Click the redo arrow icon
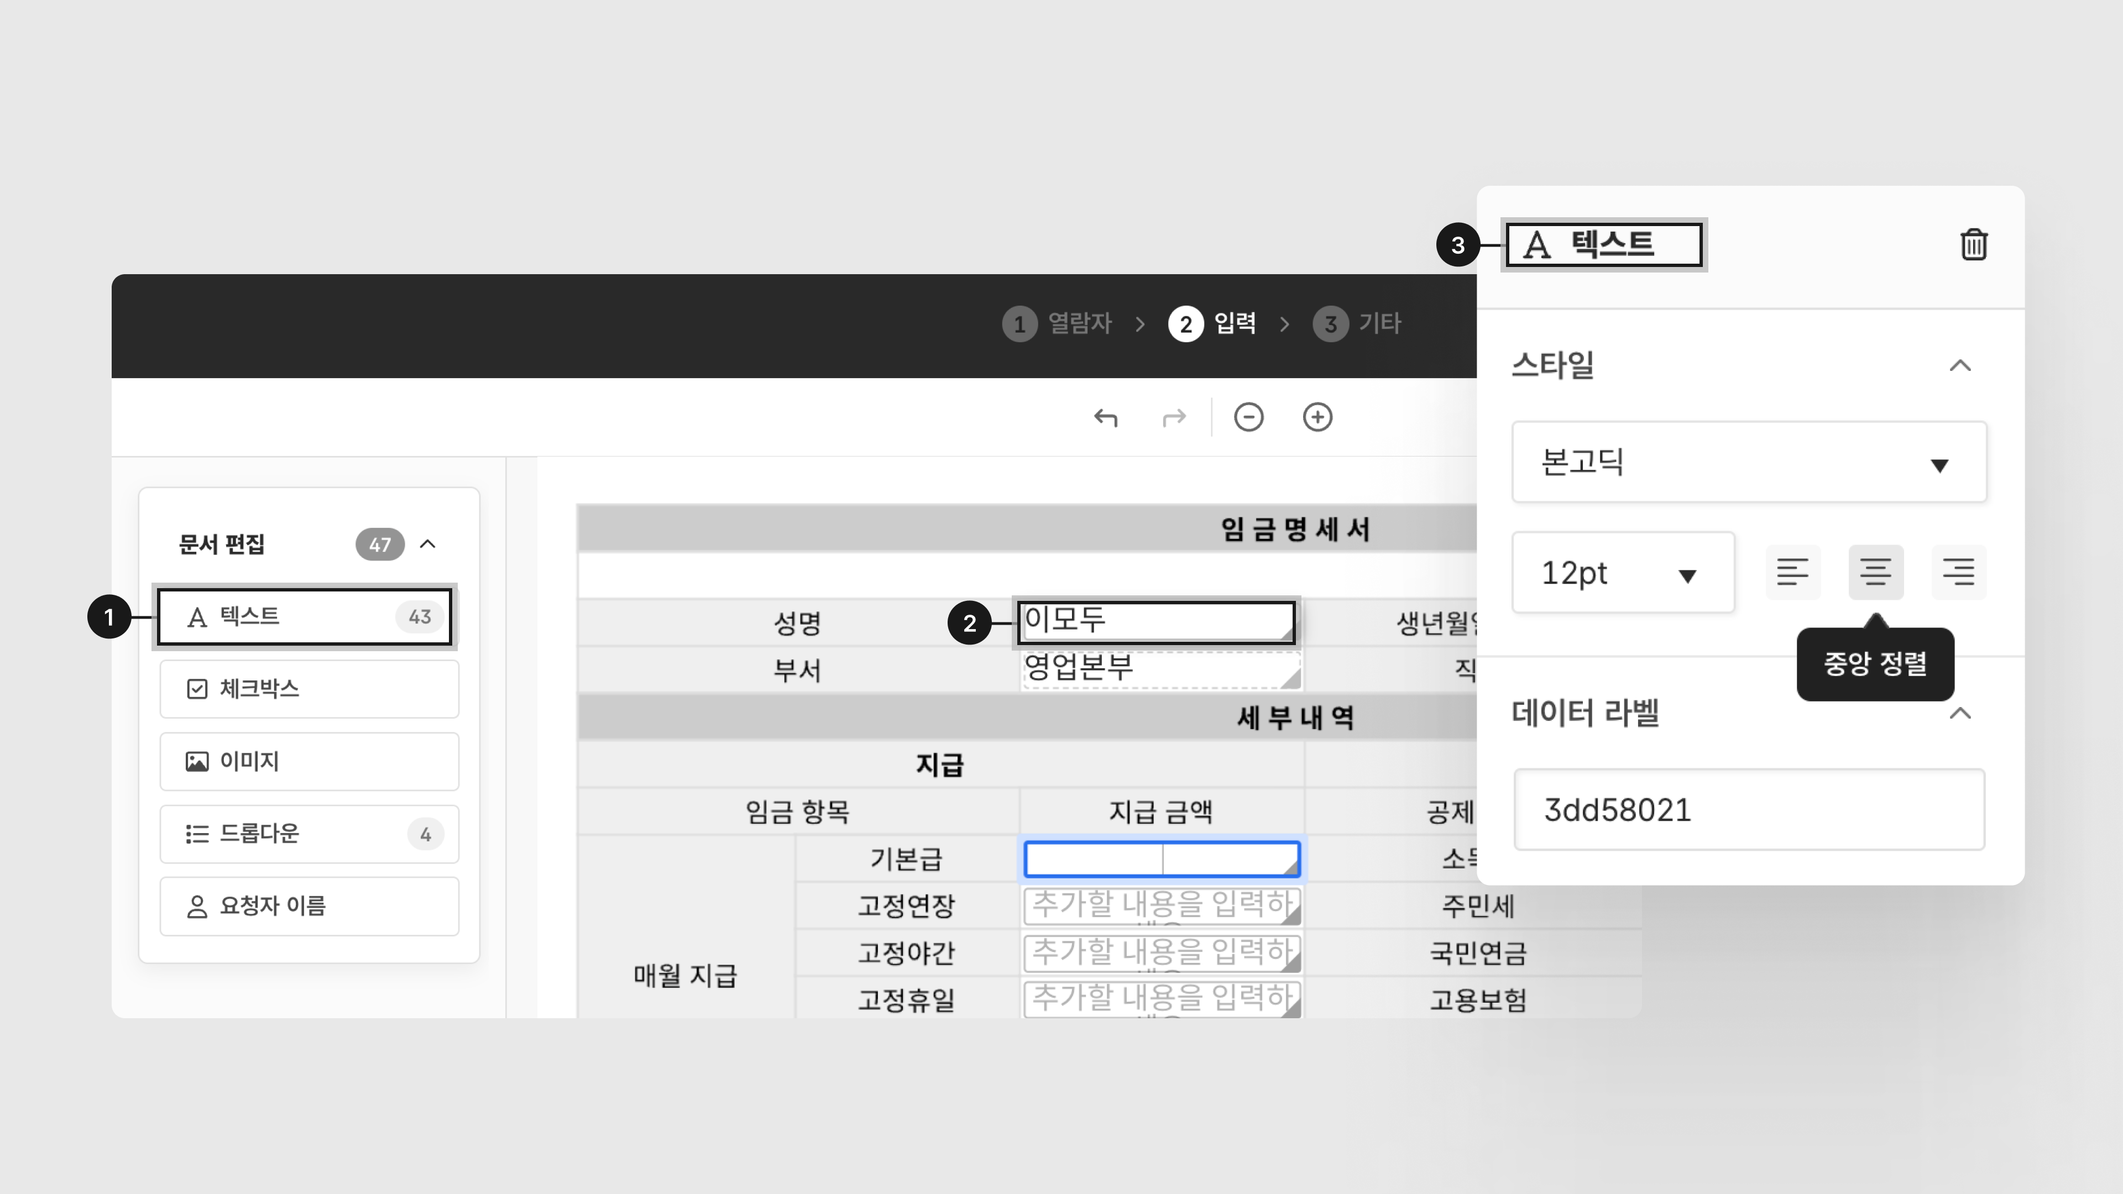Image resolution: width=2123 pixels, height=1194 pixels. (x=1174, y=418)
